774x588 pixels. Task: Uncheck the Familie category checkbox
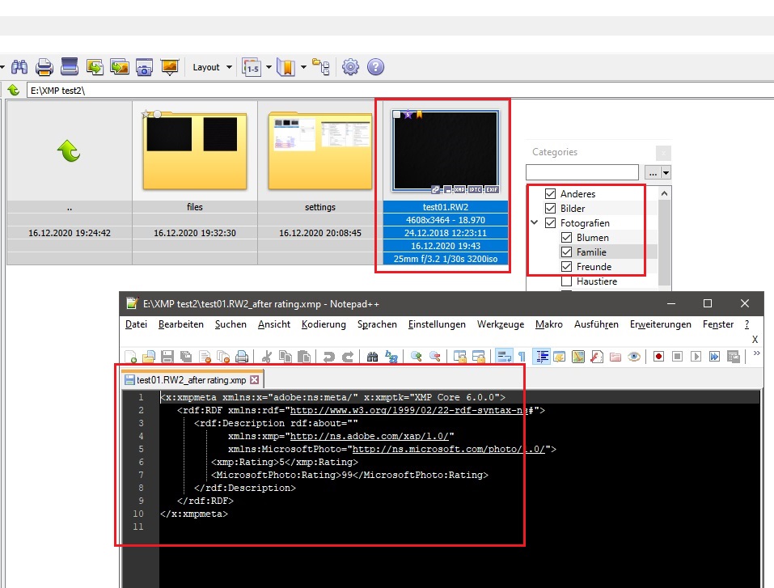click(566, 252)
